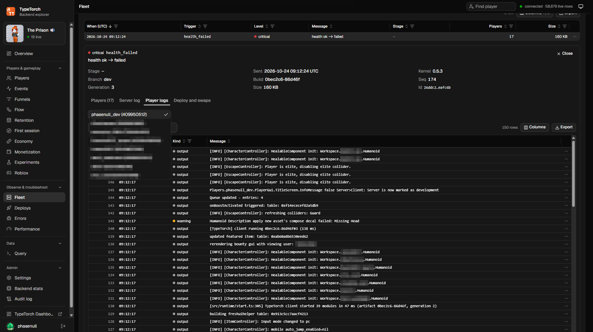This screenshot has width=593, height=332.
Task: Click the monitor icon in top bar
Action: 581,7
